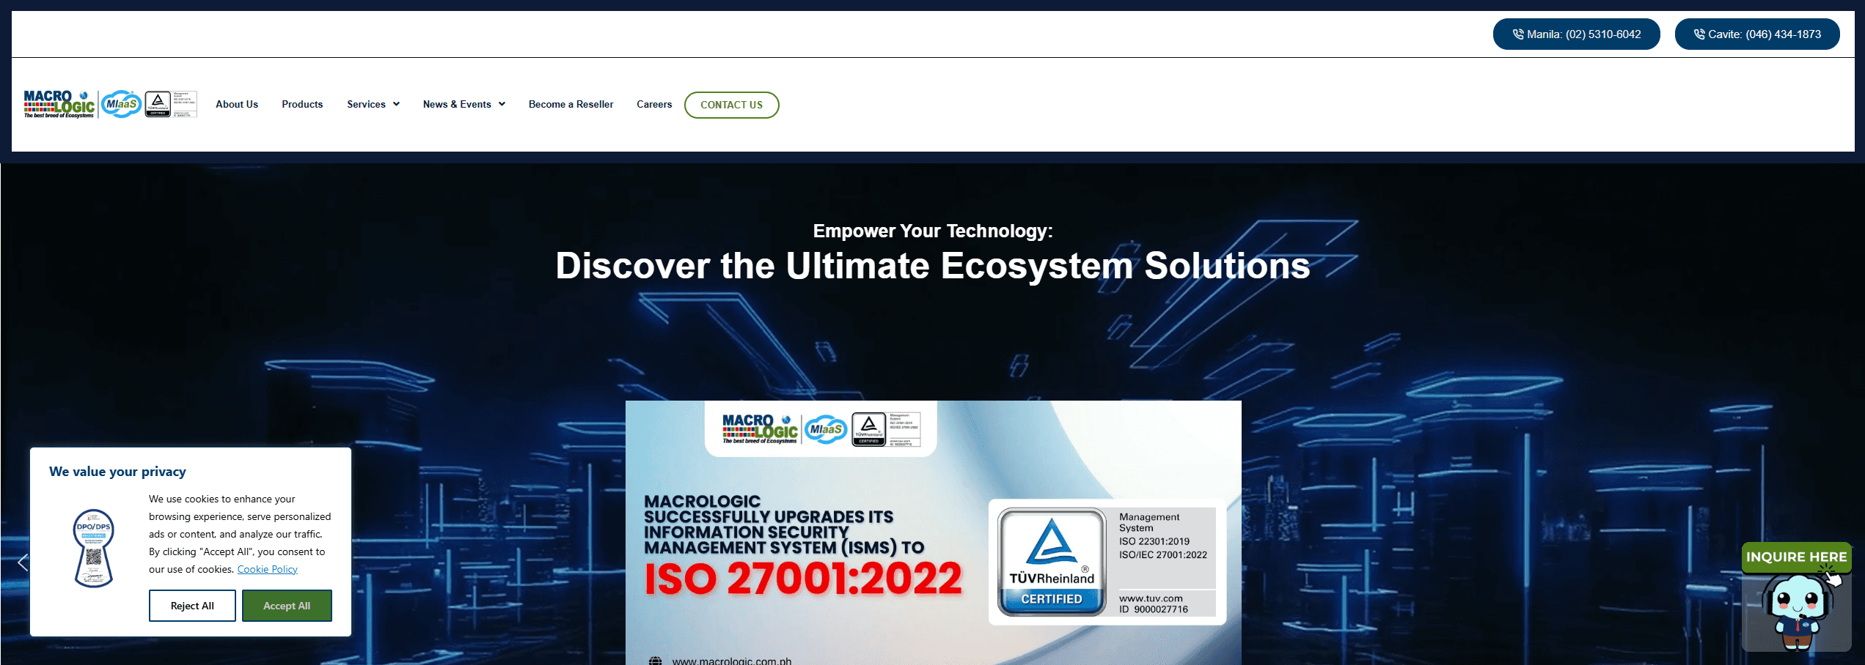The height and width of the screenshot is (665, 1865).
Task: Open the Careers page
Action: point(654,104)
